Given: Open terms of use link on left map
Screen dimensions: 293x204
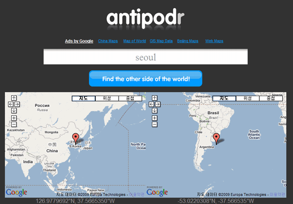Looking at the screenshot, I should click(x=137, y=195).
